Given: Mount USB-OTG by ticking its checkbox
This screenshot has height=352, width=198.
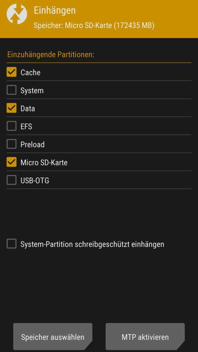Looking at the screenshot, I should tap(11, 180).
